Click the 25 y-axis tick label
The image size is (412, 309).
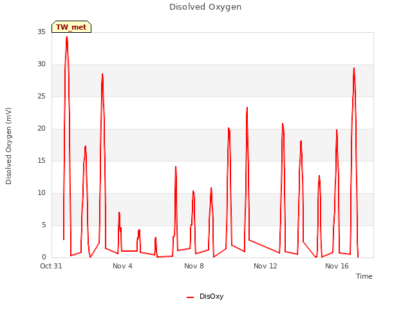tap(41, 97)
